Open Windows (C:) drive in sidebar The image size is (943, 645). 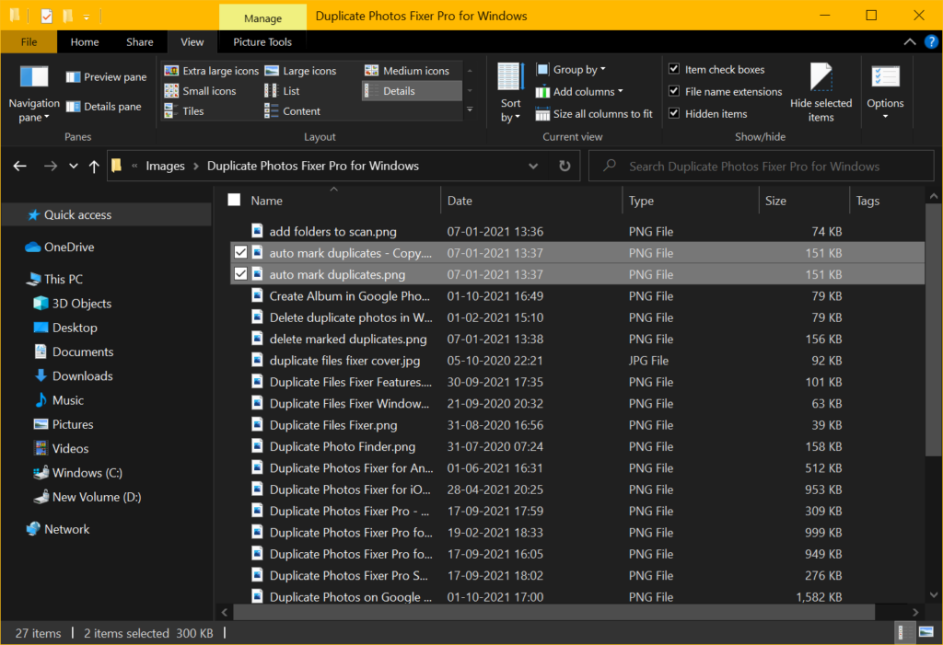pyautogui.click(x=78, y=473)
